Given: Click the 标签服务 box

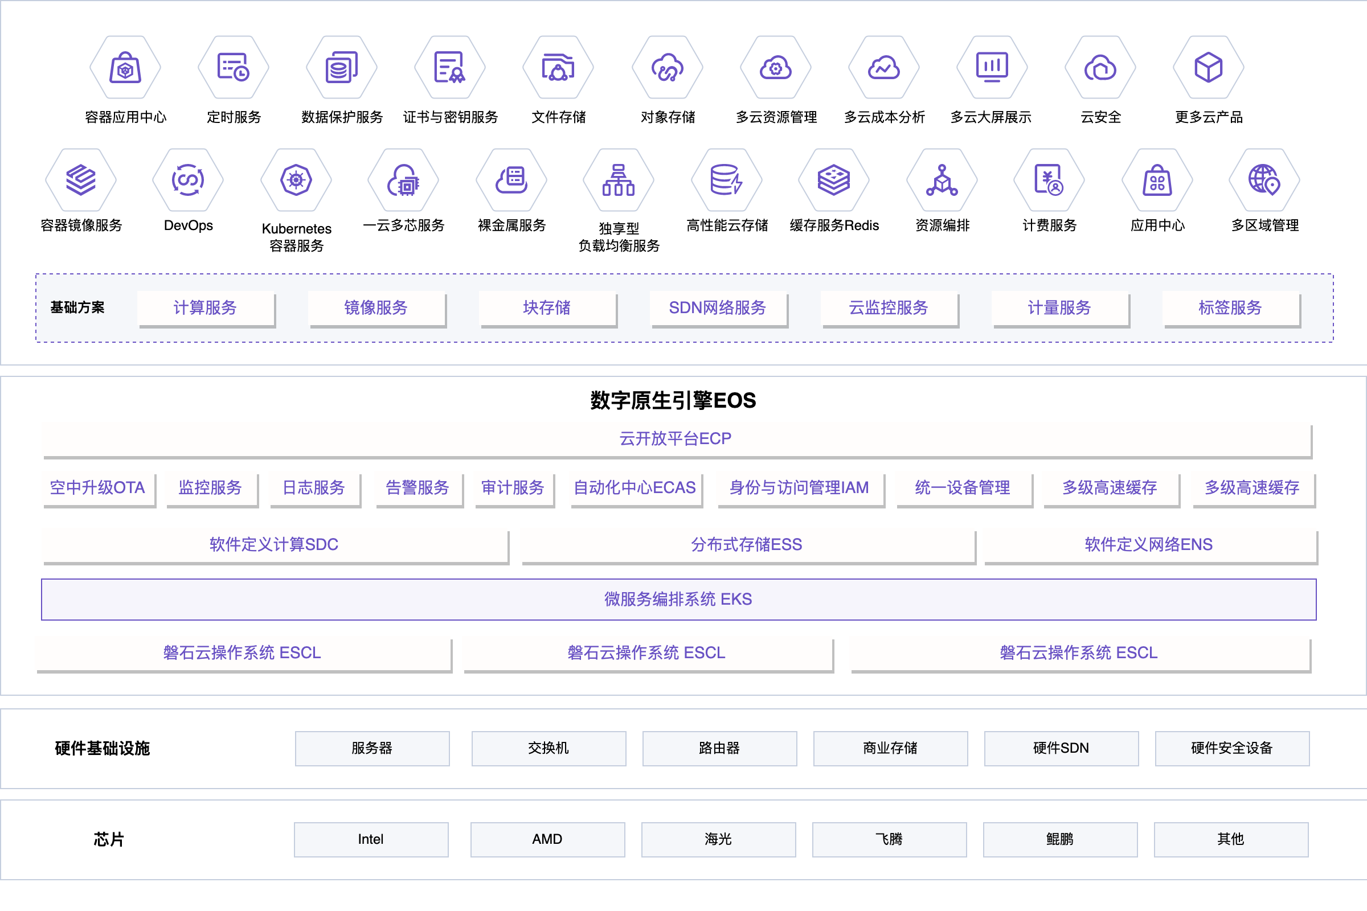Looking at the screenshot, I should click(1230, 308).
